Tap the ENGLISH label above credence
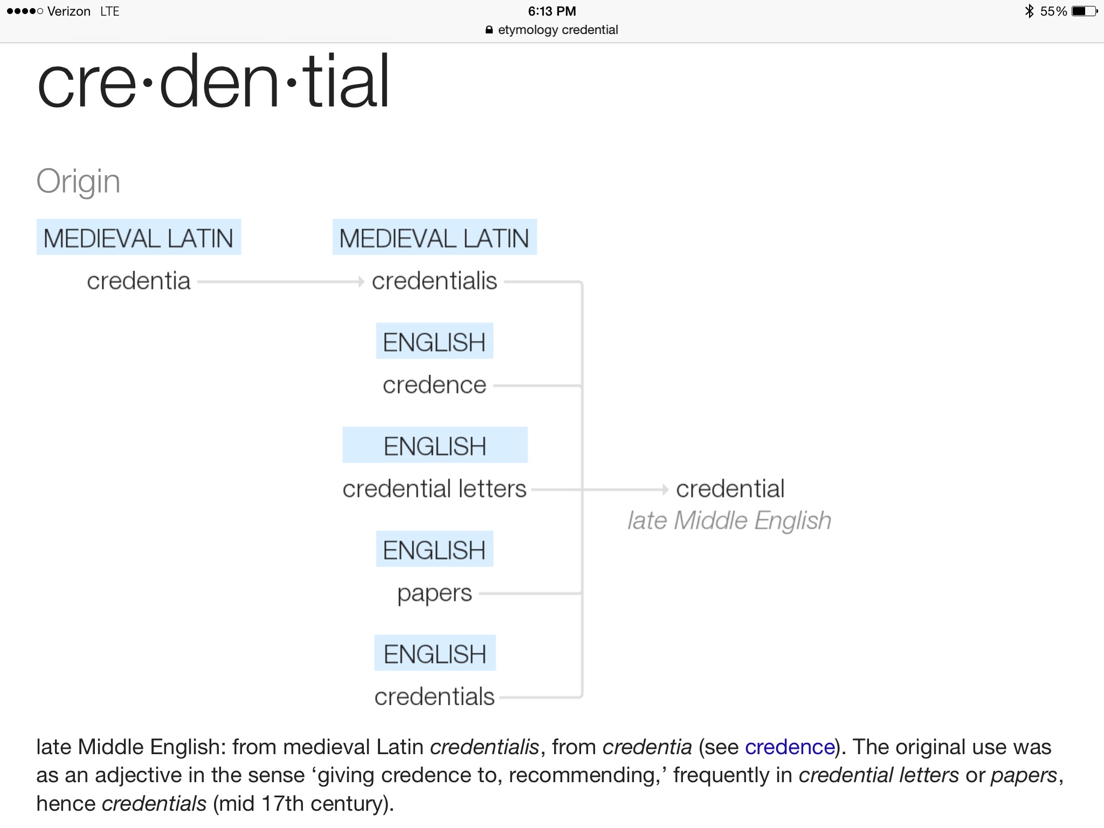This screenshot has width=1104, height=828. click(434, 341)
